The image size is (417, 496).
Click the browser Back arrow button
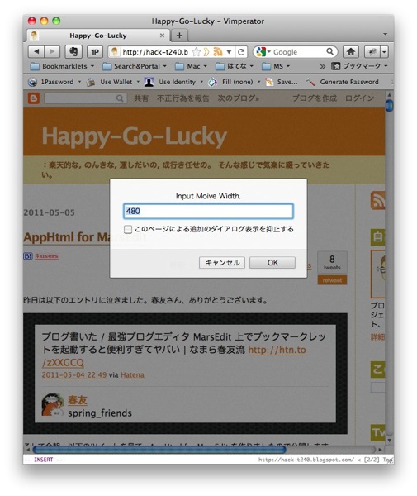36,51
